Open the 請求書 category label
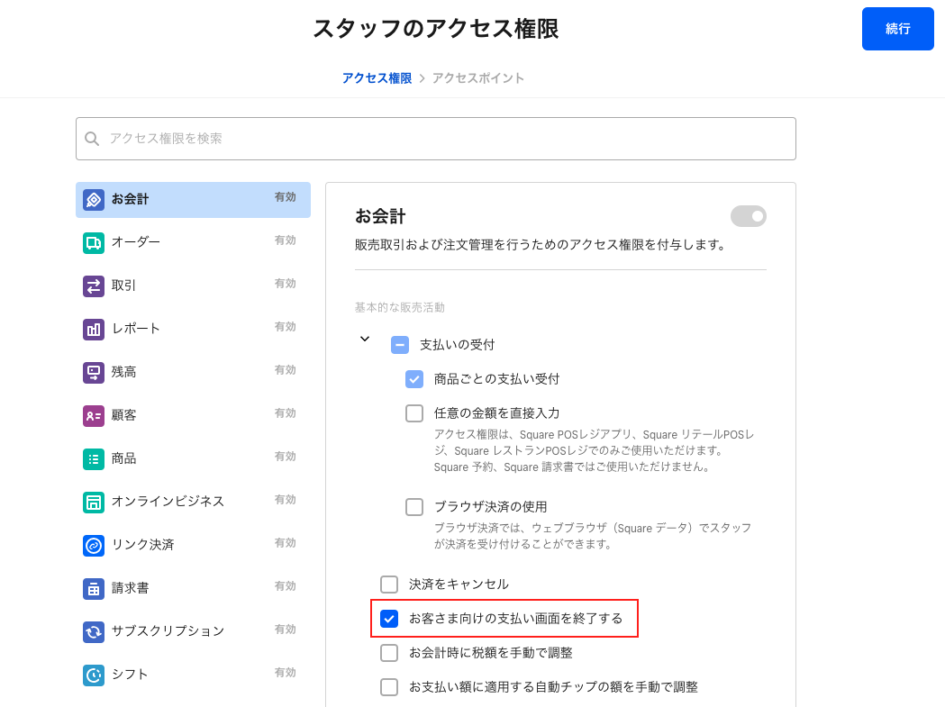This screenshot has width=945, height=707. pyautogui.click(x=130, y=588)
